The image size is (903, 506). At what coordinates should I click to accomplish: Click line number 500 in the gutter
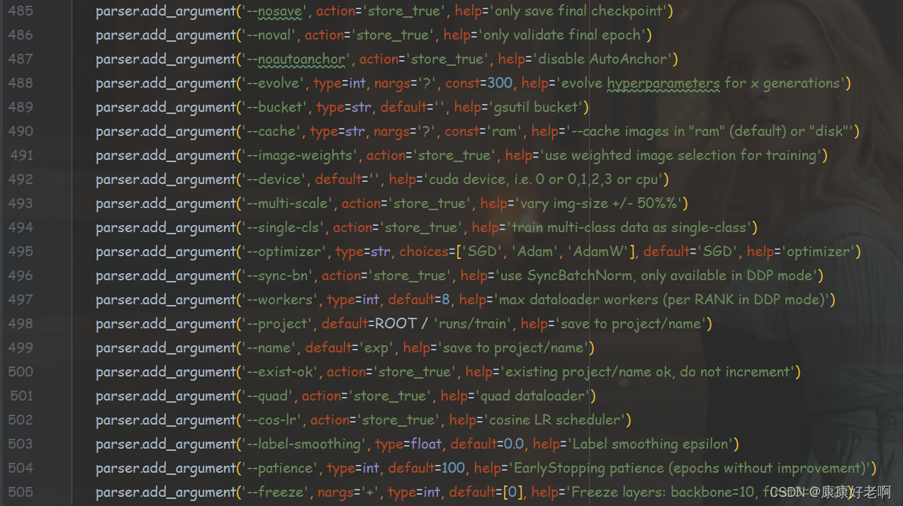21,372
